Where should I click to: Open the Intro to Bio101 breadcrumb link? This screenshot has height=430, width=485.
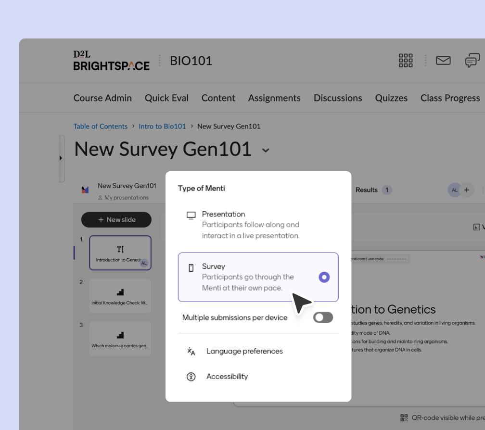(x=162, y=126)
